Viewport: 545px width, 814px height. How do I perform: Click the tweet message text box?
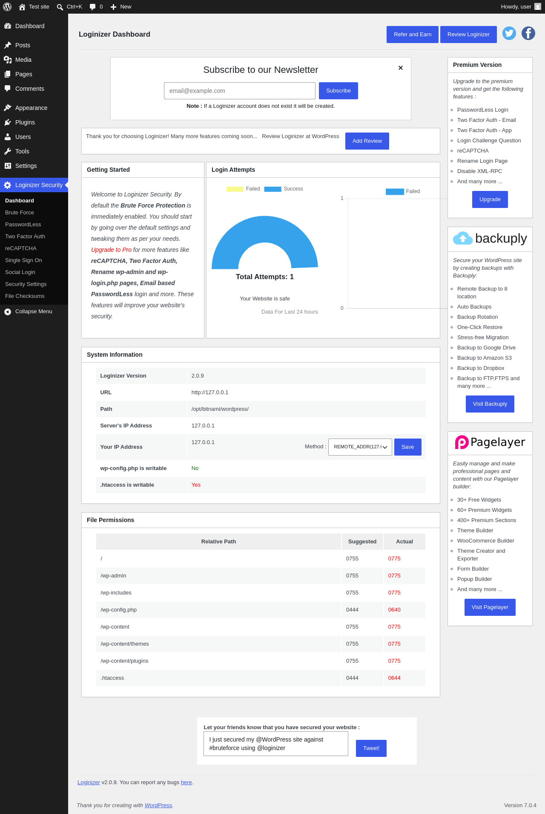pyautogui.click(x=276, y=744)
